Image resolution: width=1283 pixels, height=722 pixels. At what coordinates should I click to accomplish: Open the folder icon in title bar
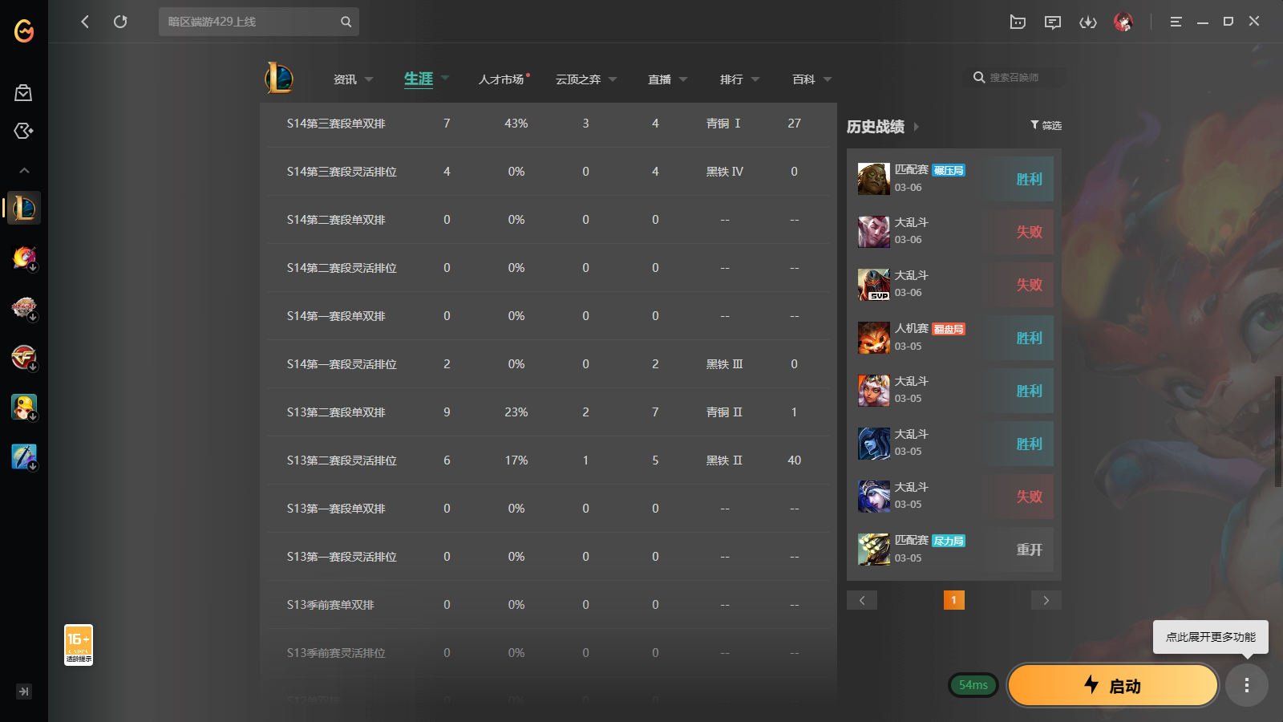click(x=1018, y=22)
